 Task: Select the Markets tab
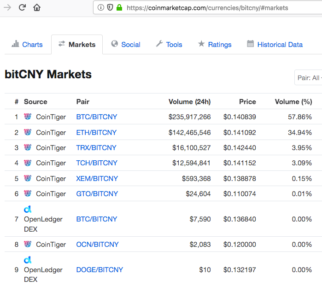[77, 45]
